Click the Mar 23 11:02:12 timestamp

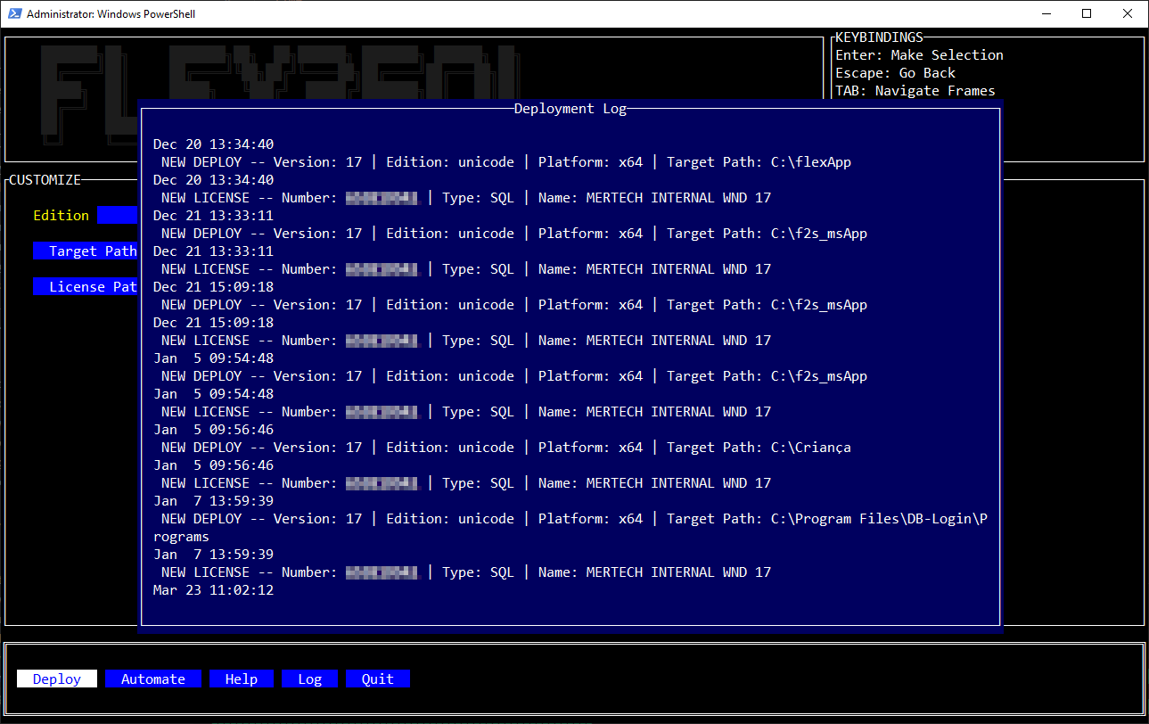click(213, 590)
